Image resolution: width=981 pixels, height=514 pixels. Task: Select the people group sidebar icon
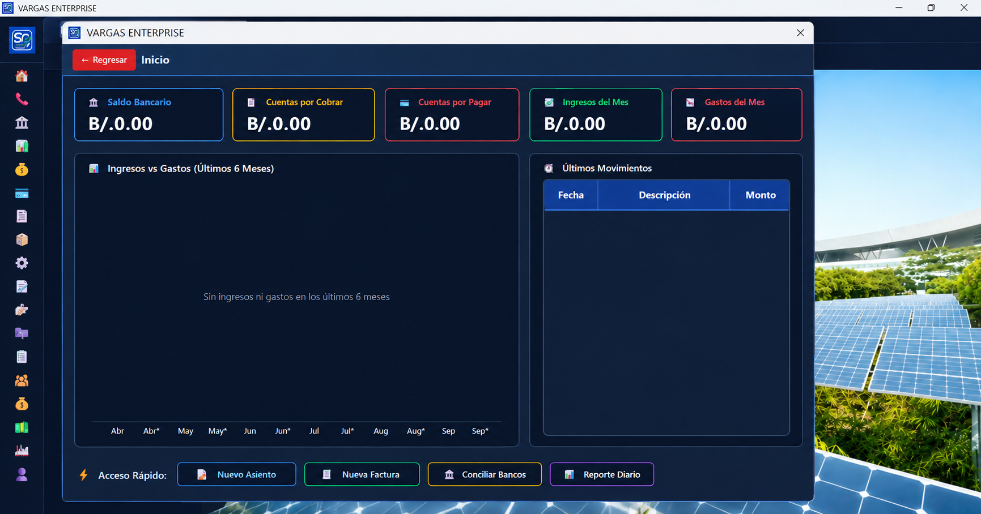point(22,380)
